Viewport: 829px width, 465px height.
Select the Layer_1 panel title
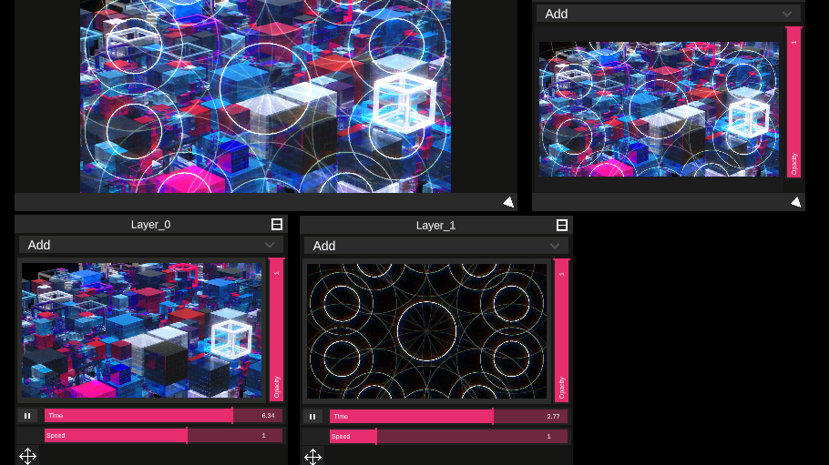click(435, 225)
